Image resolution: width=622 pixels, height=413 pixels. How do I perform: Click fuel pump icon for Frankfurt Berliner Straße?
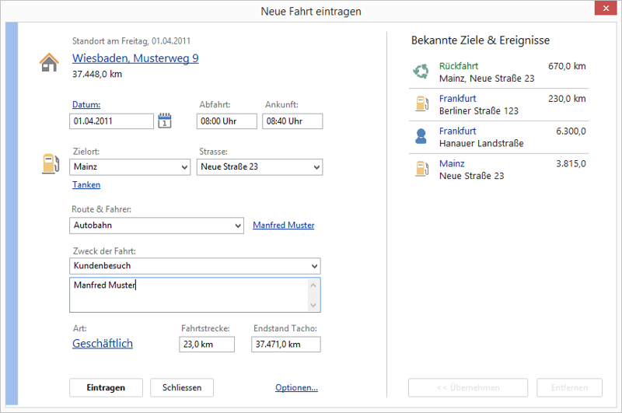[421, 104]
